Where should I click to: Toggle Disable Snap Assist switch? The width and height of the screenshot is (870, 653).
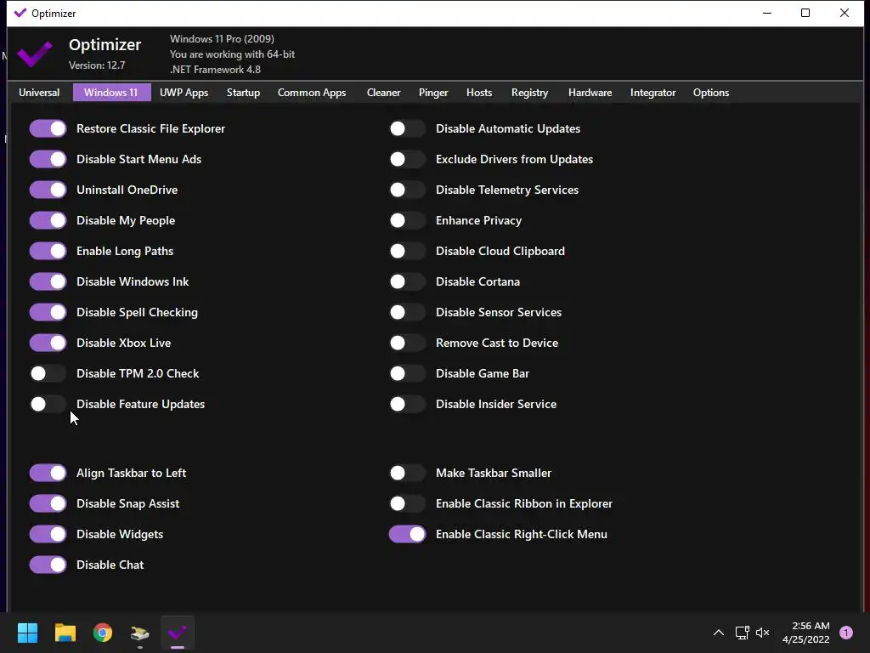pyautogui.click(x=48, y=503)
